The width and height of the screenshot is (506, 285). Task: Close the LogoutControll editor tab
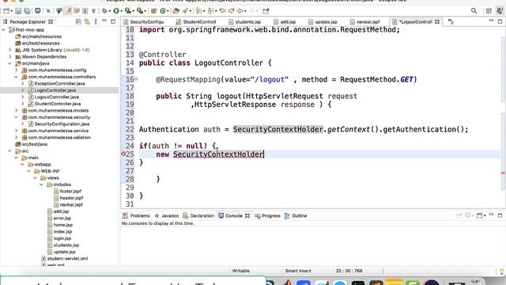point(437,21)
